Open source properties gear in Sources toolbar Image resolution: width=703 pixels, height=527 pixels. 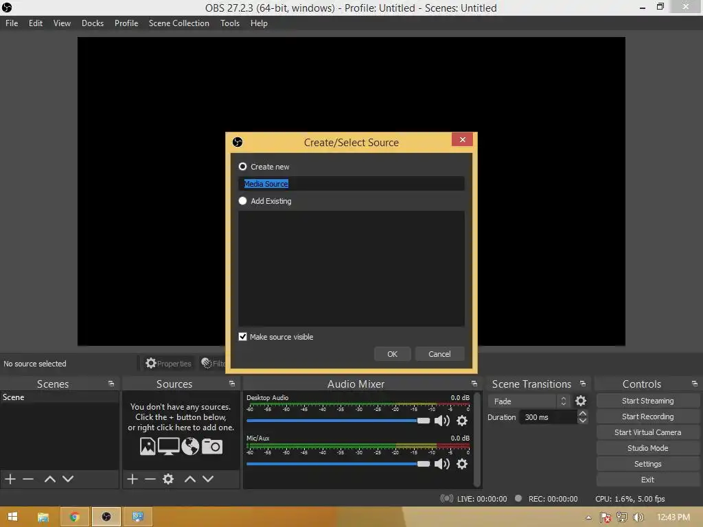[168, 479]
